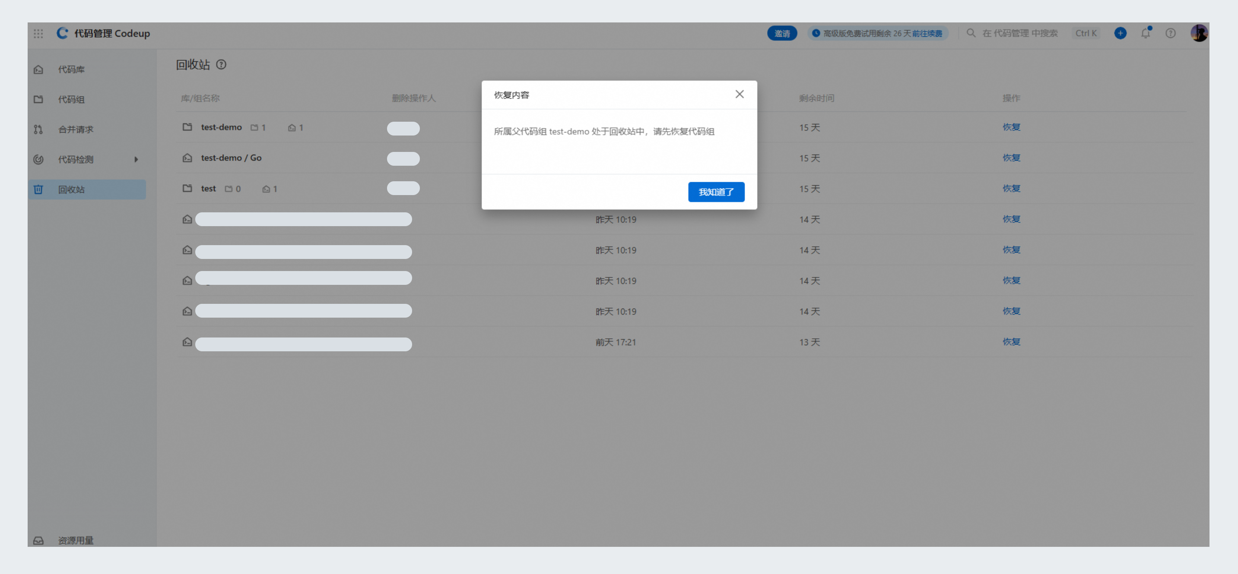Click the 代码检测 scan icon in sidebar
The image size is (1238, 574).
point(38,160)
